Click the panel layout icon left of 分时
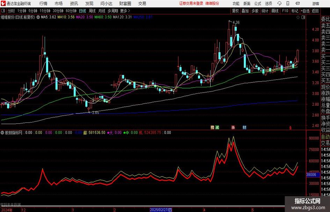 click(x=3, y=11)
